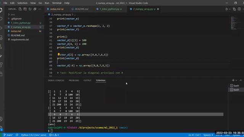Open the Testing flask icon
Screen dimensions: 244x137
point(1,46)
